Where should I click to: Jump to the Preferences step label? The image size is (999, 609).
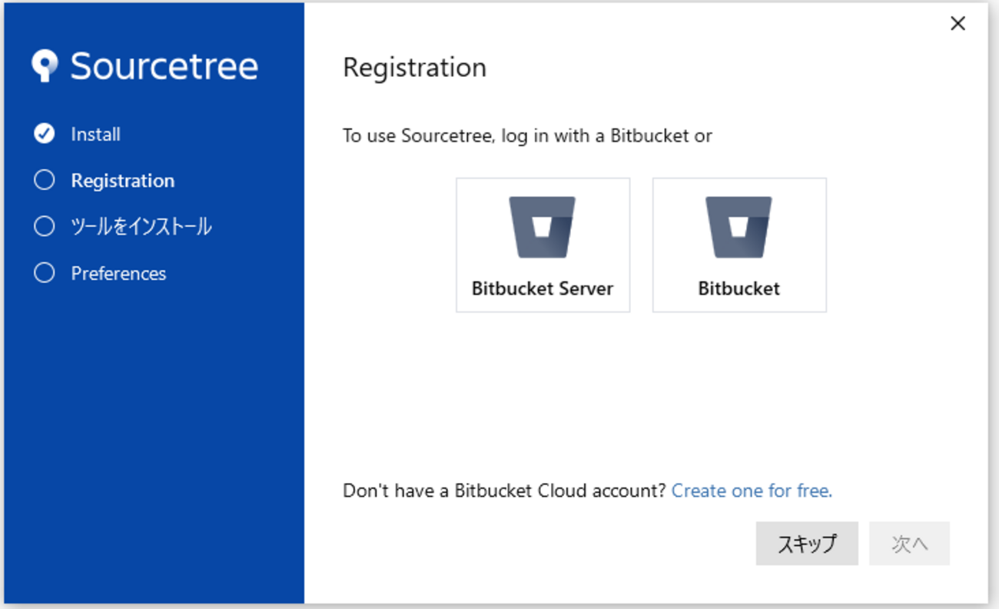point(118,274)
